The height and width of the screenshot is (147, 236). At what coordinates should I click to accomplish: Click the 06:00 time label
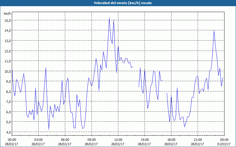[x=65, y=140]
